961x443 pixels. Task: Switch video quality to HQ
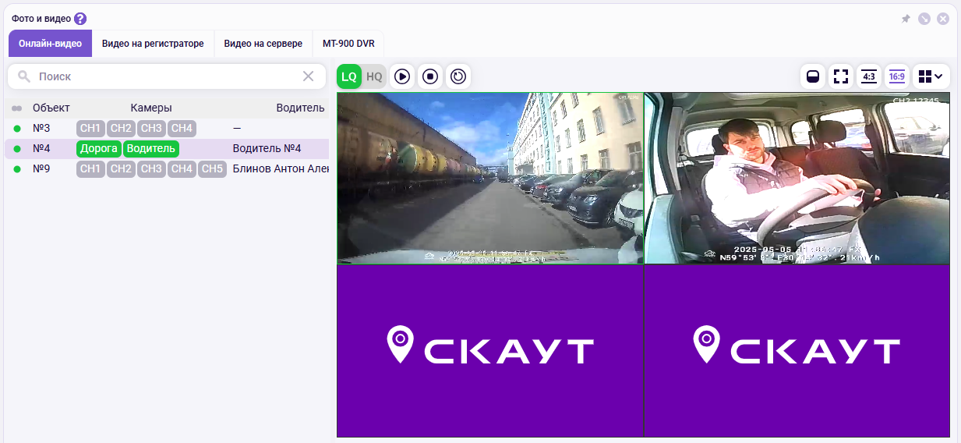375,76
